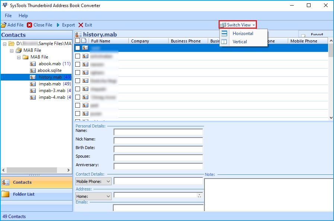Click the yellow MAB File subfolder icon
Viewport: 334px width, 221px height.
point(26,57)
